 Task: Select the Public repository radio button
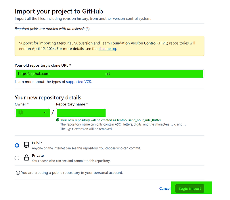[17, 145]
